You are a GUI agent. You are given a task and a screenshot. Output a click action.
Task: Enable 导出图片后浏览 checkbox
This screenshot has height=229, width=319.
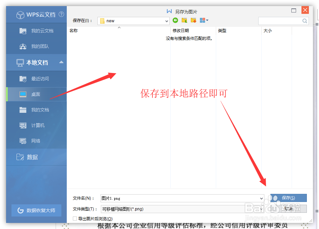(75, 219)
